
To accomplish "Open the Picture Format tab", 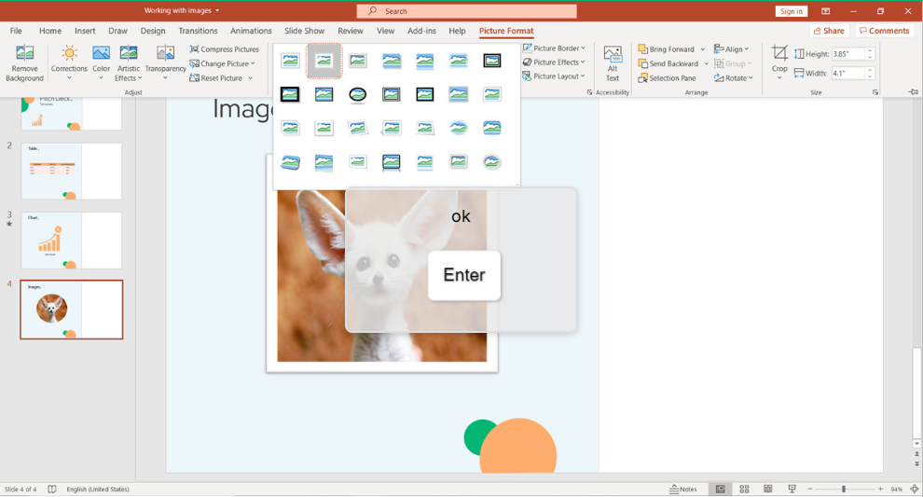I will 506,31.
